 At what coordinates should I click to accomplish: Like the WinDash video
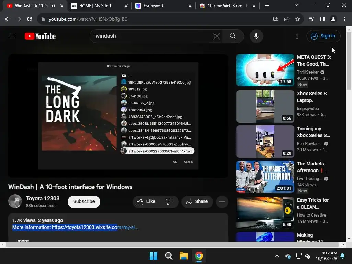(146, 201)
